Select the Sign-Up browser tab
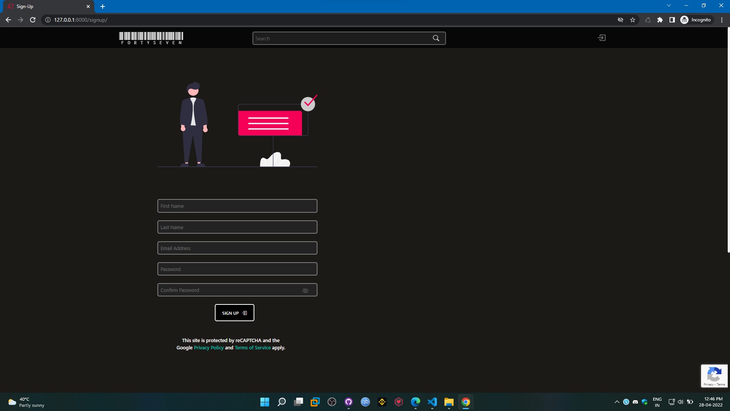 click(x=46, y=6)
